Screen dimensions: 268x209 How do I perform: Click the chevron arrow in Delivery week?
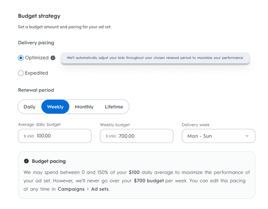[247, 136]
